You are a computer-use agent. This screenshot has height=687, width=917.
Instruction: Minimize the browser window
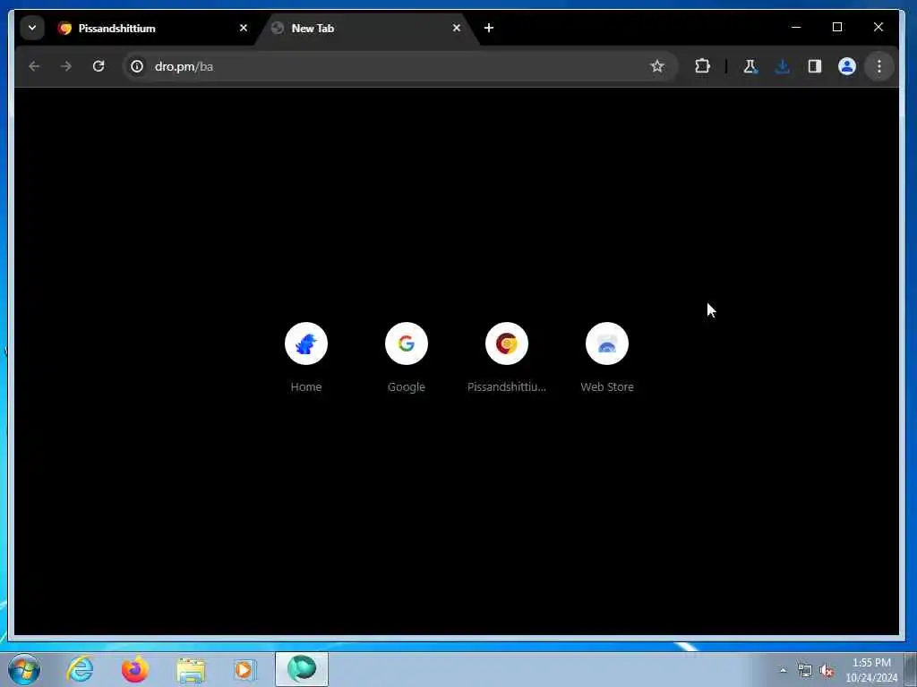point(796,28)
